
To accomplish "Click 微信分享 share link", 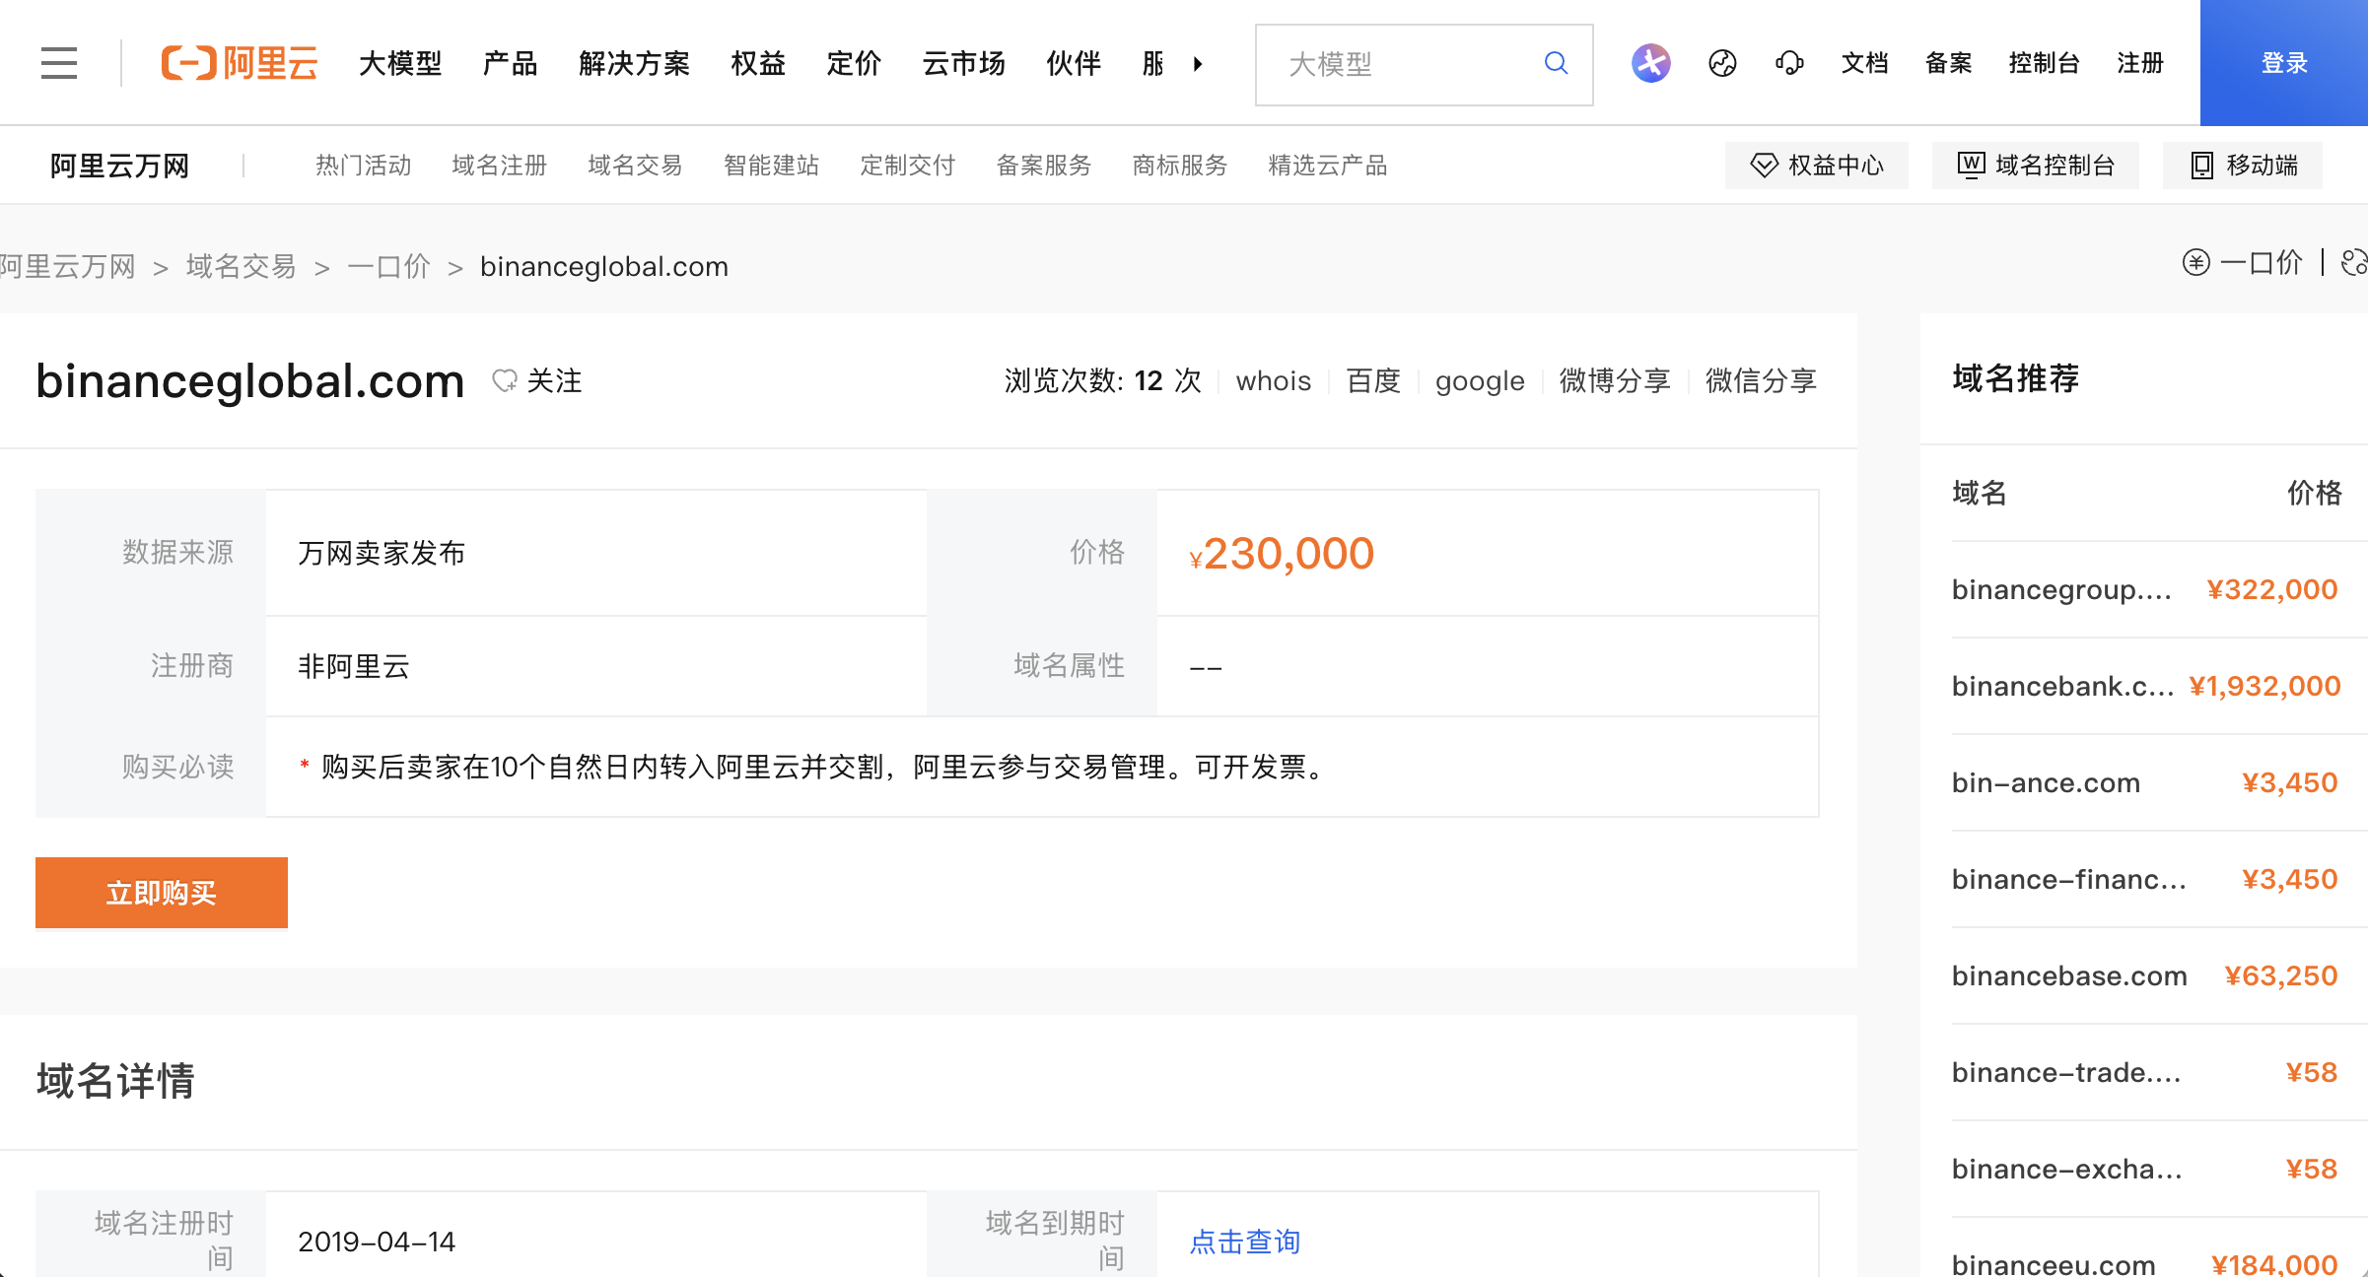I will click(x=1761, y=380).
